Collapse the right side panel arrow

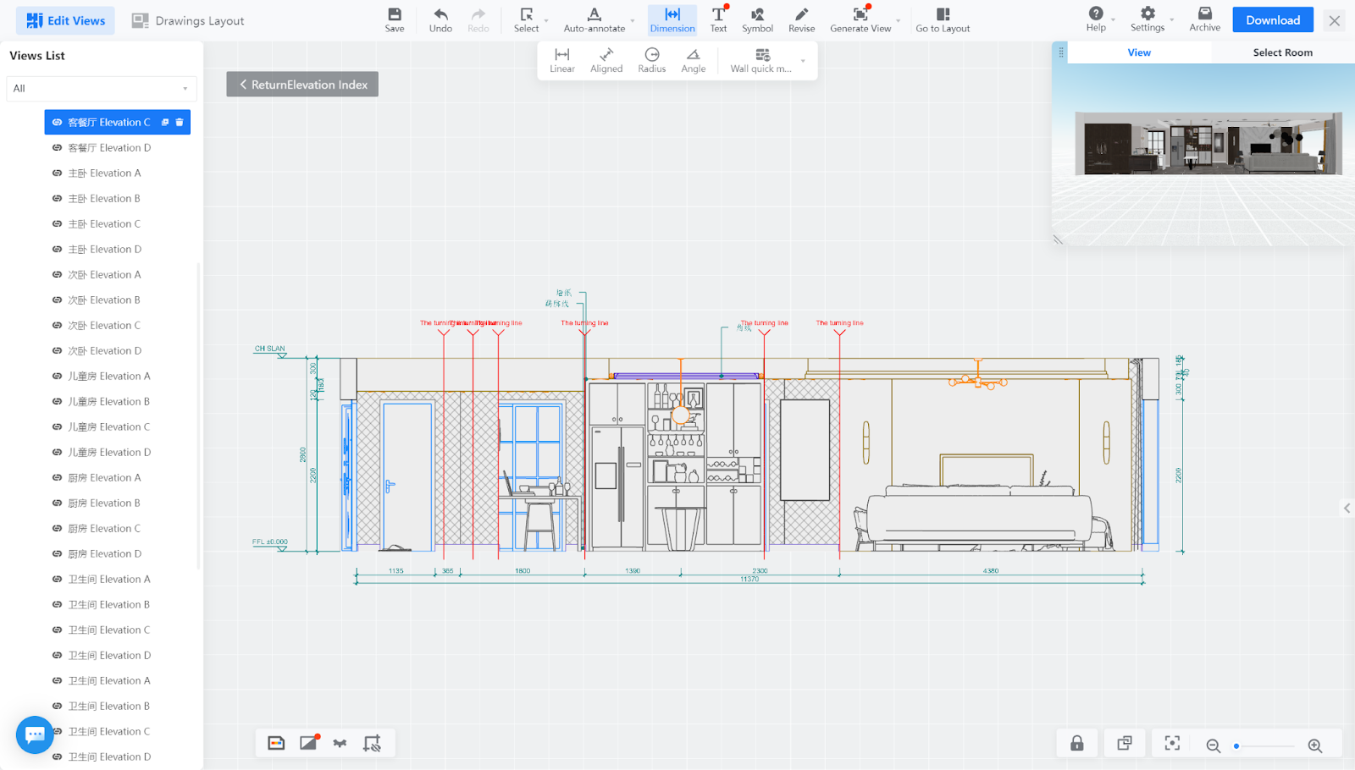[x=1347, y=509]
